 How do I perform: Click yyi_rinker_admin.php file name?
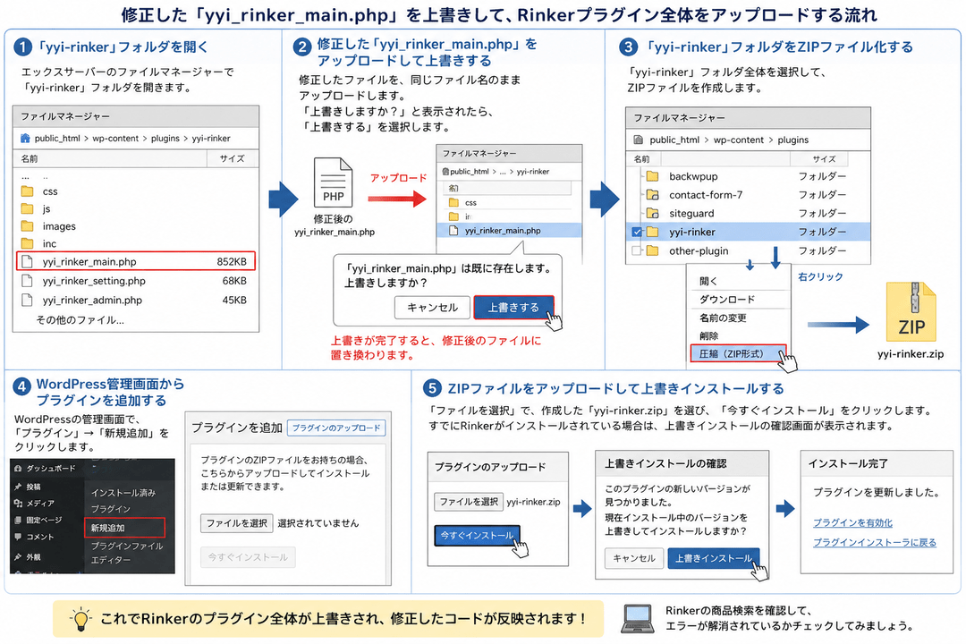tap(92, 301)
